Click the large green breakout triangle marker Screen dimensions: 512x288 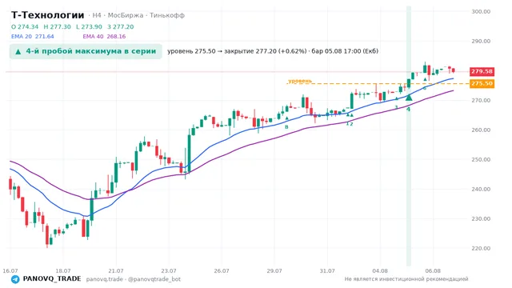tap(409, 98)
